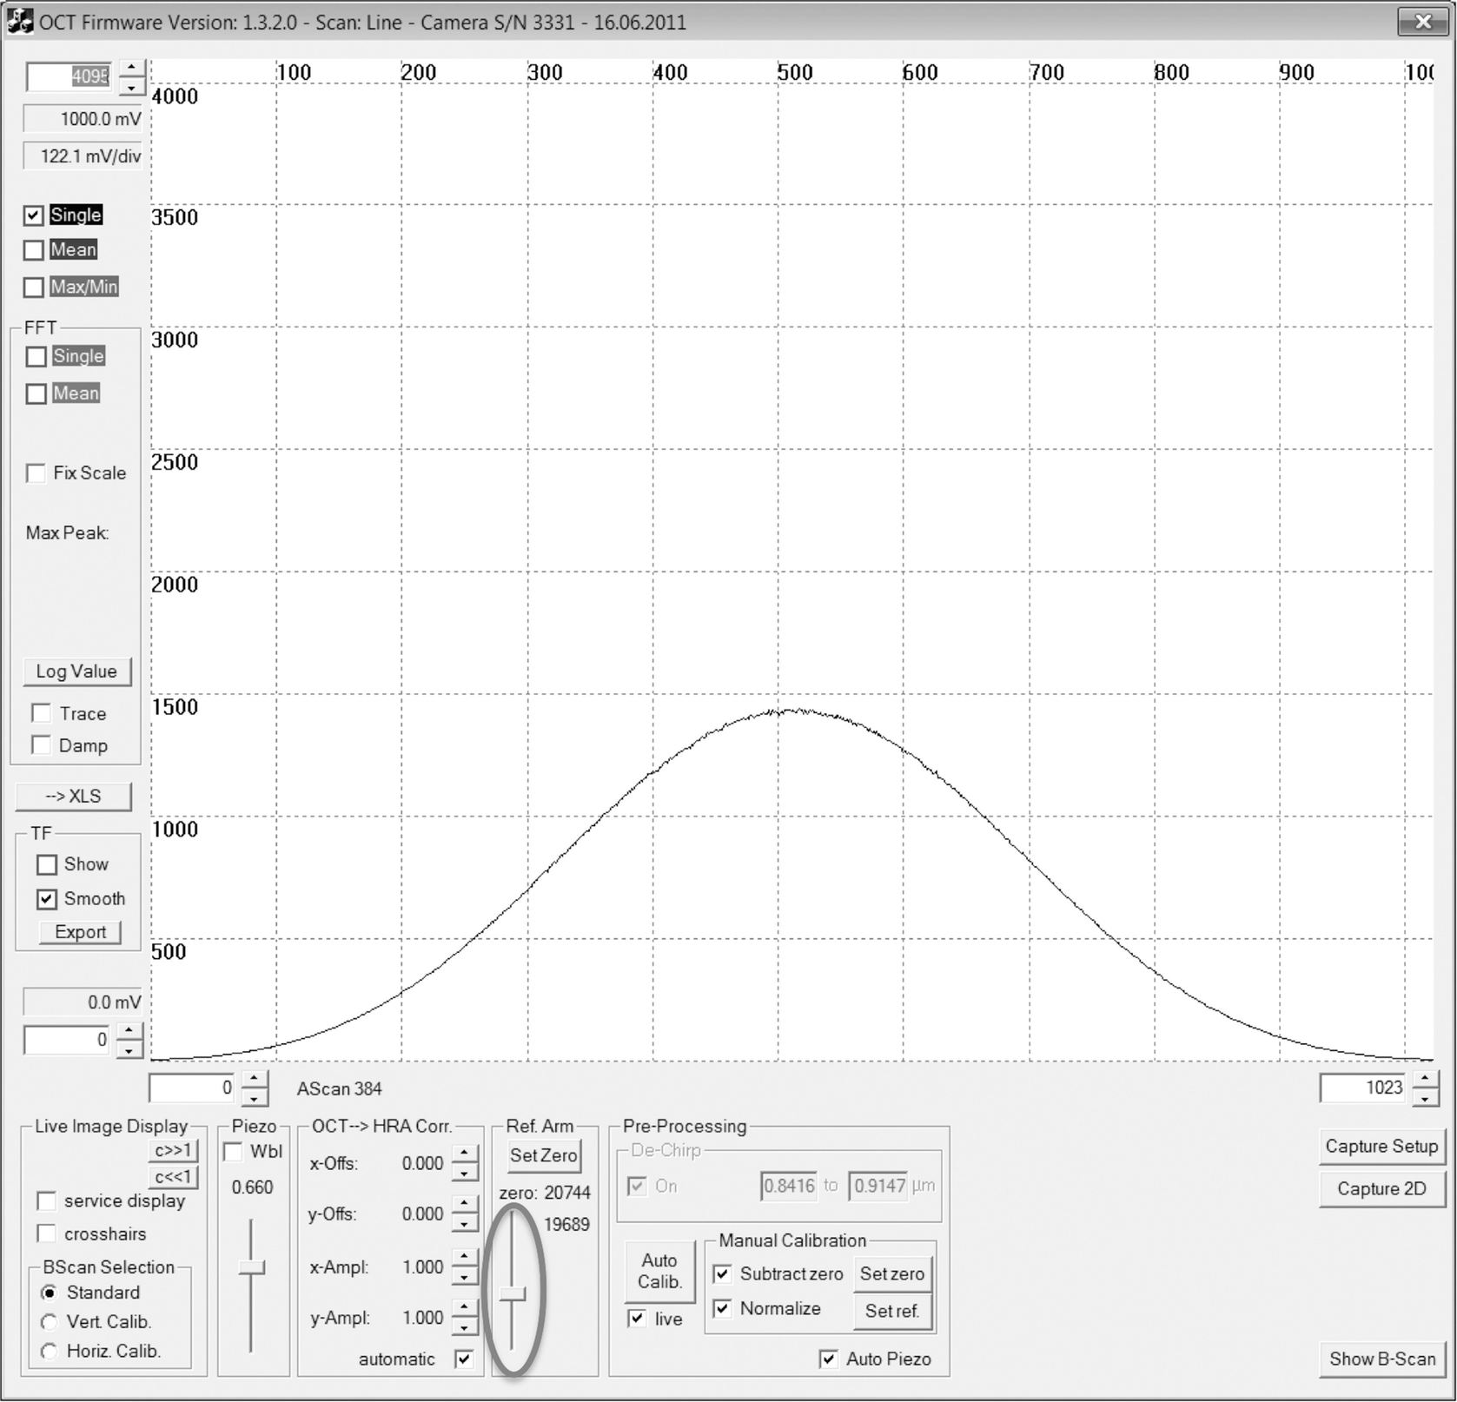Decrease the x-axis end value 1023
The height and width of the screenshot is (1402, 1457).
[1426, 1098]
